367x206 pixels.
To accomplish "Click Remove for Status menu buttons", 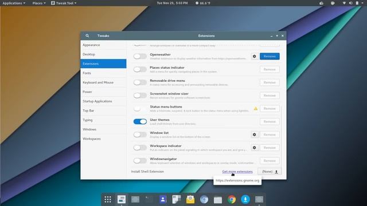I will pyautogui.click(x=270, y=109).
